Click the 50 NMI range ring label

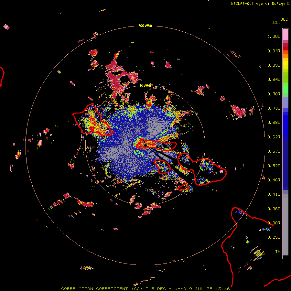(x=145, y=85)
